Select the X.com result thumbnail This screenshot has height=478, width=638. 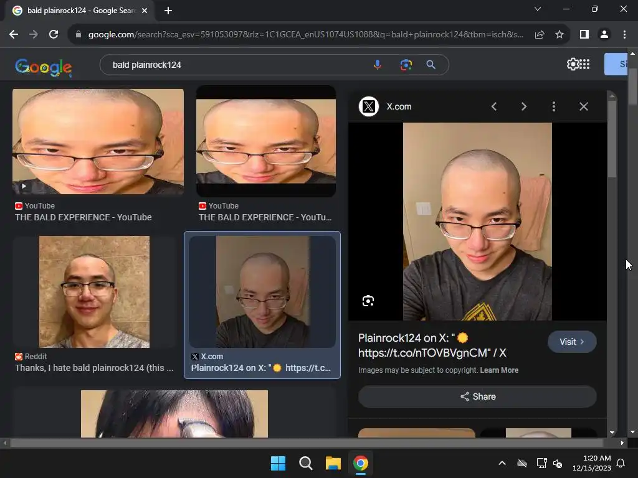(262, 292)
